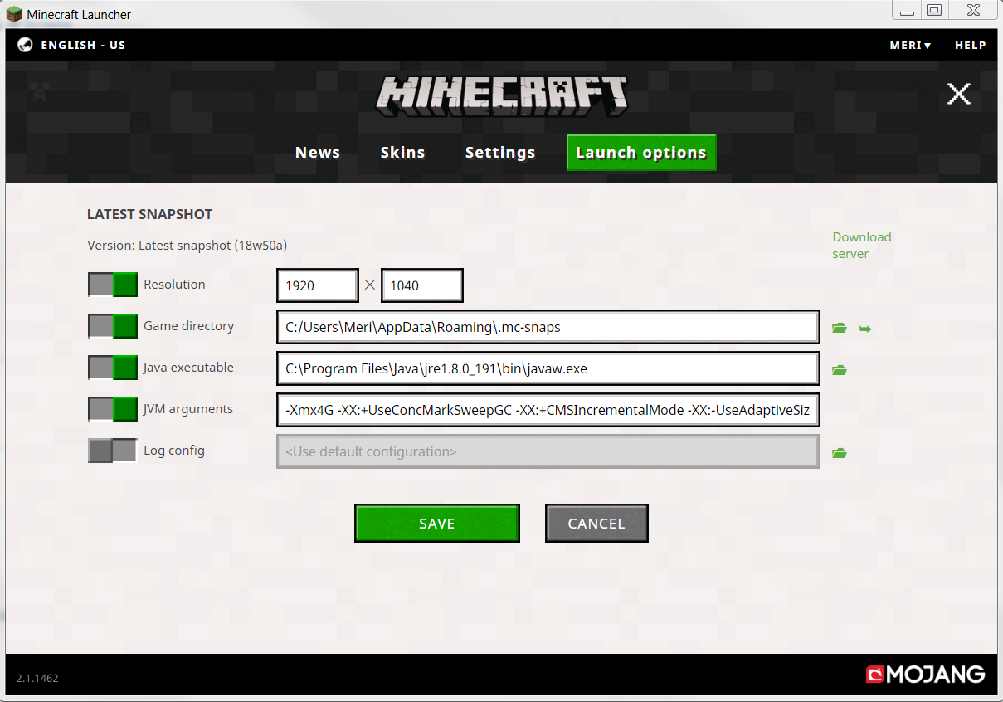Browse for Java executable with the folder icon
Viewport: 1003px width, 702px height.
pos(840,370)
